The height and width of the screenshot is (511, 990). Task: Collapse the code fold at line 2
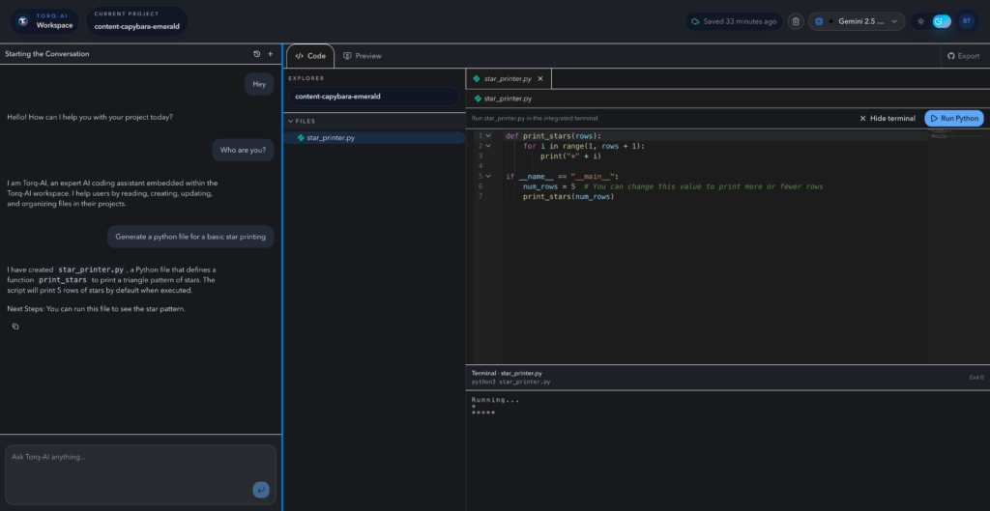pyautogui.click(x=488, y=146)
